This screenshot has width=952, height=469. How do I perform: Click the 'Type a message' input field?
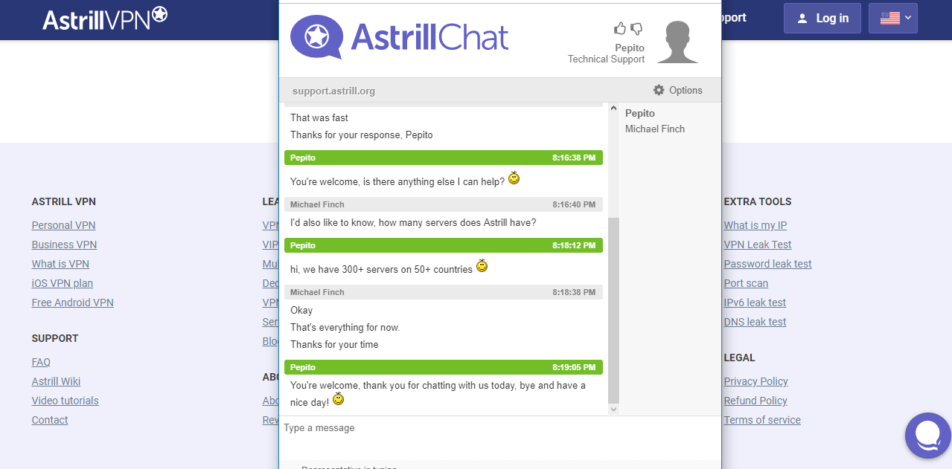tap(500, 437)
